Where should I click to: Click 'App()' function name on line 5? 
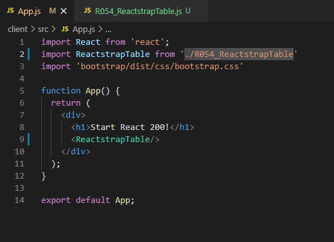[x=98, y=91]
